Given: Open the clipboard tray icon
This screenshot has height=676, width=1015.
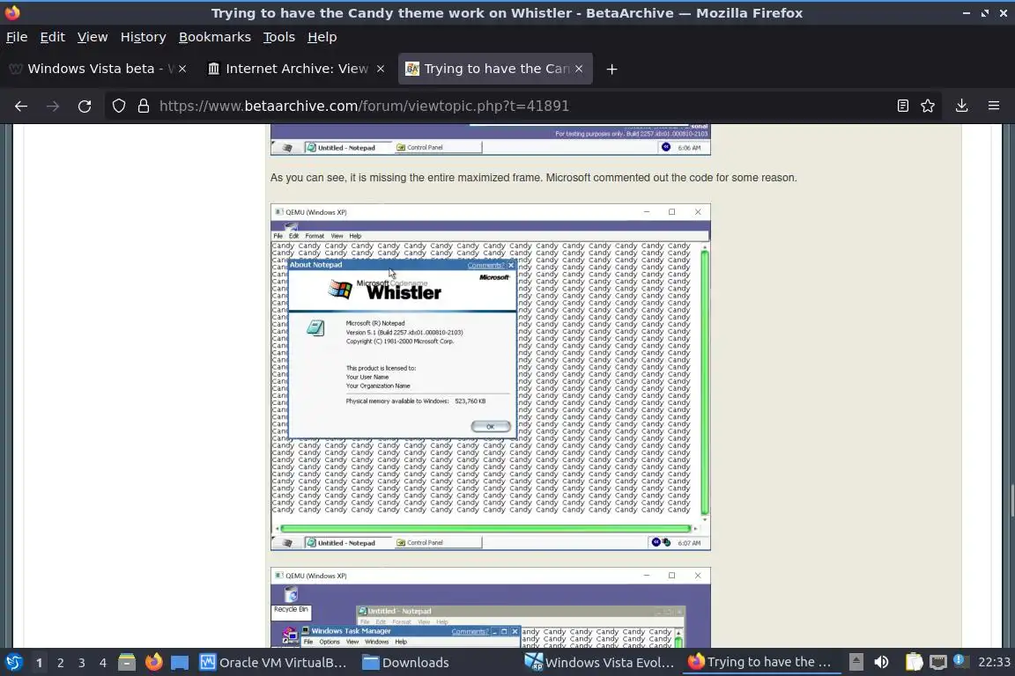Looking at the screenshot, I should click(914, 663).
